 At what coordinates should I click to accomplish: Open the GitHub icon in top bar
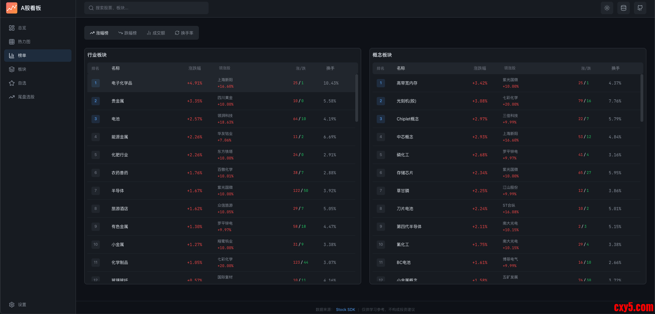640,8
